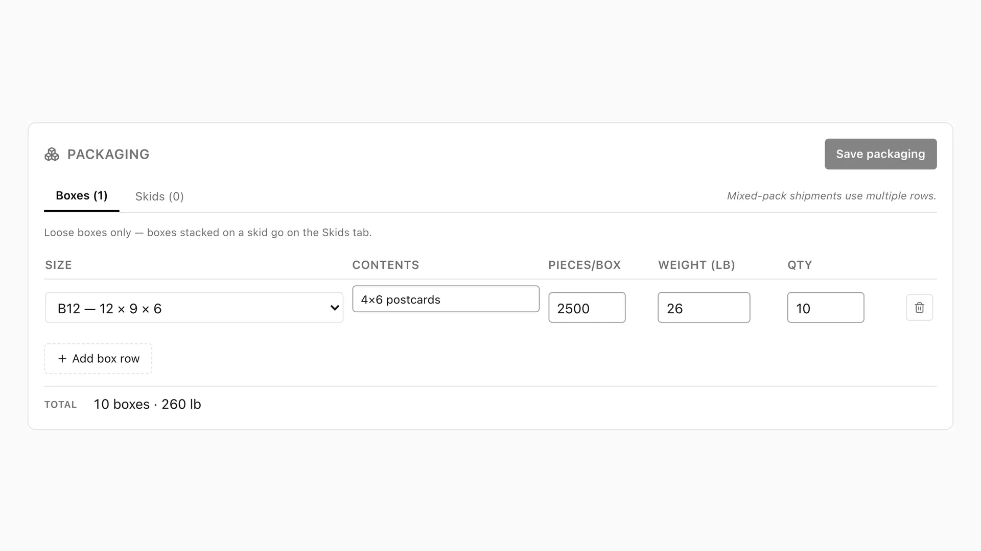
Task: Click the Packaging boxes icon
Action: [52, 154]
